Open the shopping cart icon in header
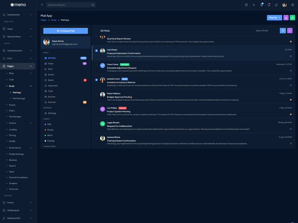 coord(261,5)
